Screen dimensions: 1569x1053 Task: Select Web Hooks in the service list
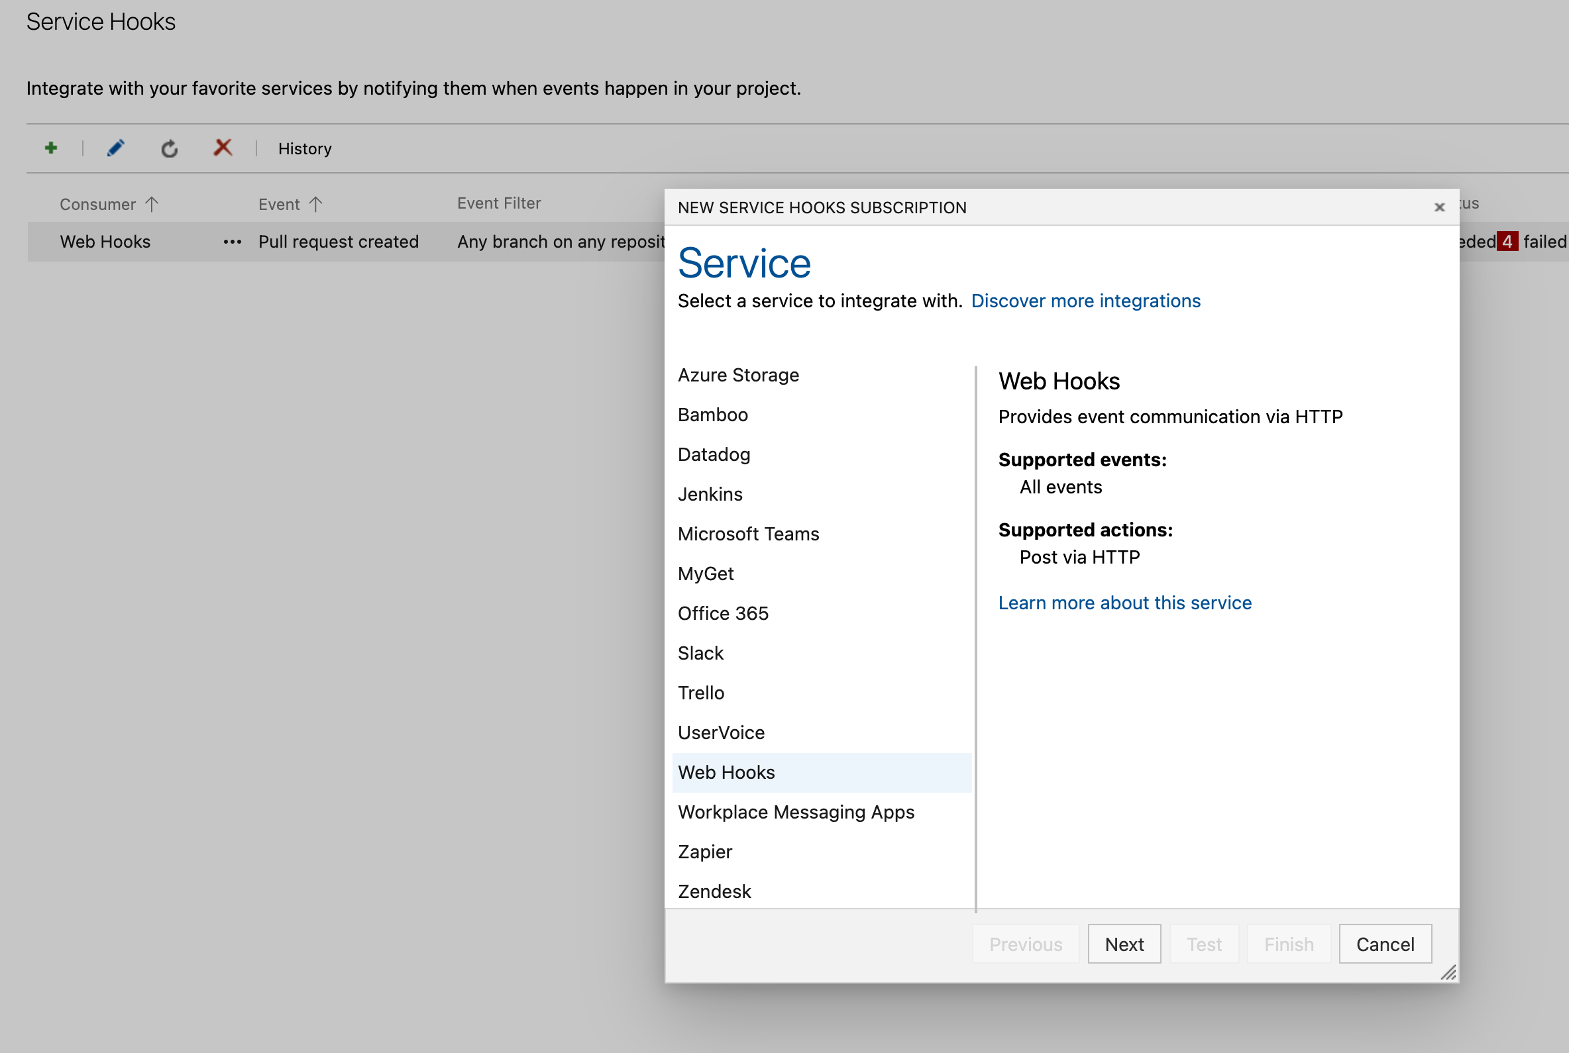[822, 772]
